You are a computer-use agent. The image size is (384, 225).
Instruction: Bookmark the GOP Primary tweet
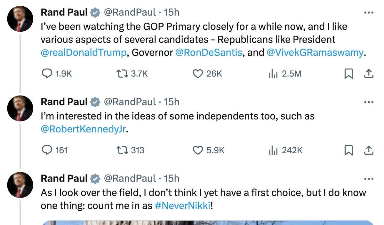click(348, 74)
